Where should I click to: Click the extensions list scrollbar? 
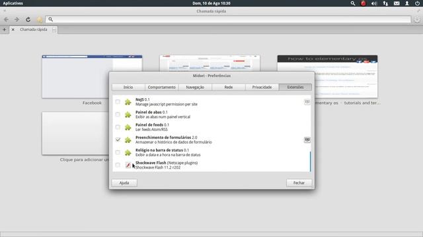[x=310, y=161]
